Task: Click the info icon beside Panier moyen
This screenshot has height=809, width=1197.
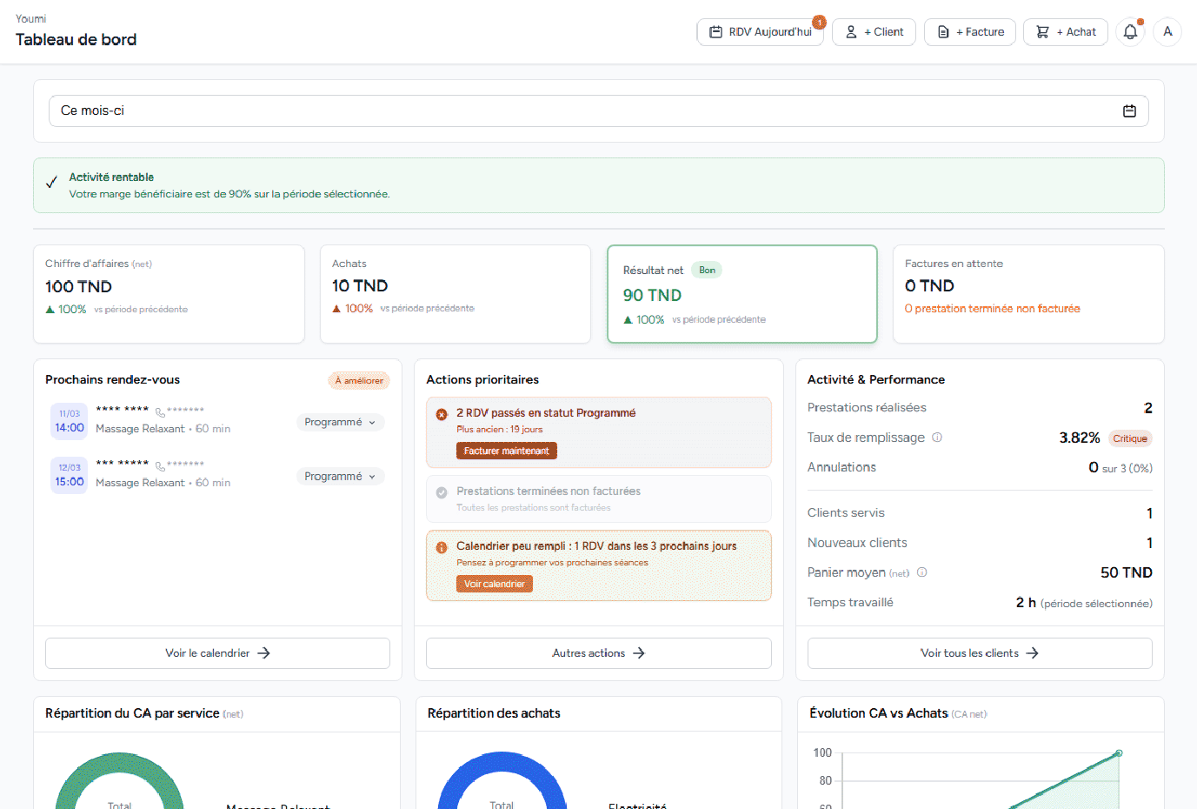Action: pos(921,572)
